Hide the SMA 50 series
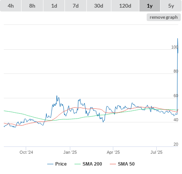The height and width of the screenshot is (174, 182). (122, 164)
